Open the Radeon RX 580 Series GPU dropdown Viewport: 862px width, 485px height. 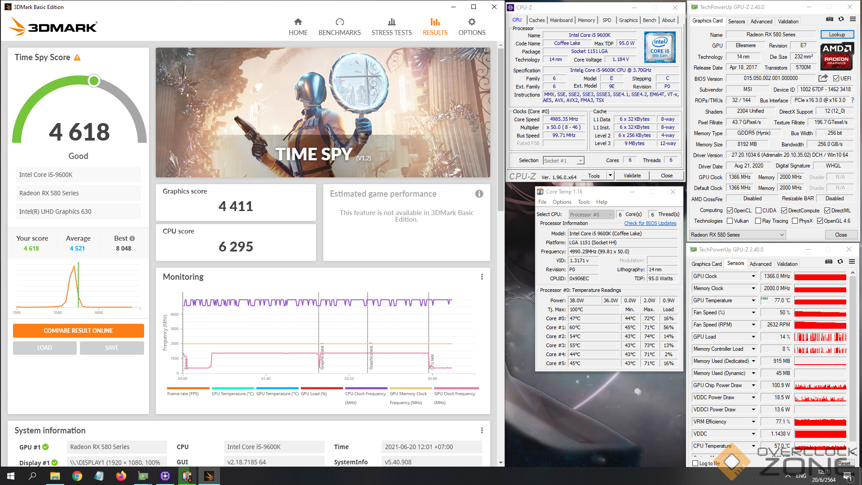(x=737, y=235)
